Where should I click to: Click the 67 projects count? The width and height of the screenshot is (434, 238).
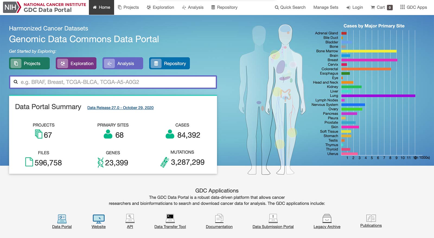click(48, 135)
